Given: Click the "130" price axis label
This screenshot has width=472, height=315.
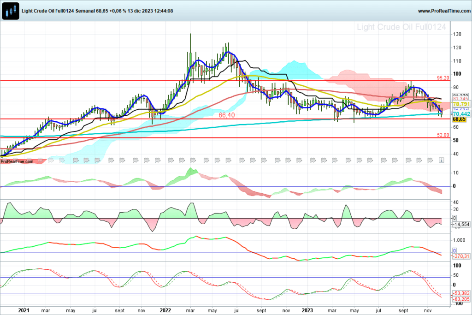Looking at the screenshot, I should [457, 34].
